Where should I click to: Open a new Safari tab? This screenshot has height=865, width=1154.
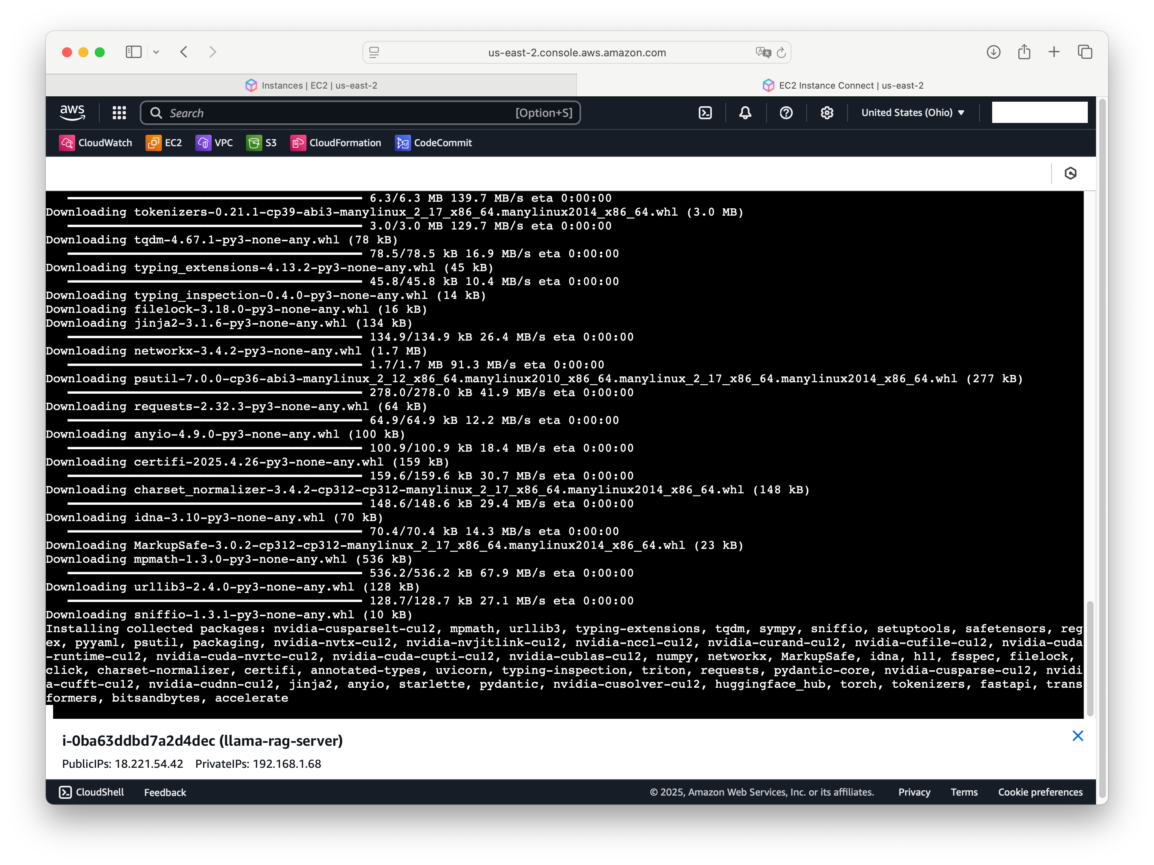(x=1054, y=52)
